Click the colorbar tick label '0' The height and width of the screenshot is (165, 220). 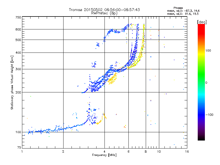coord(206,83)
